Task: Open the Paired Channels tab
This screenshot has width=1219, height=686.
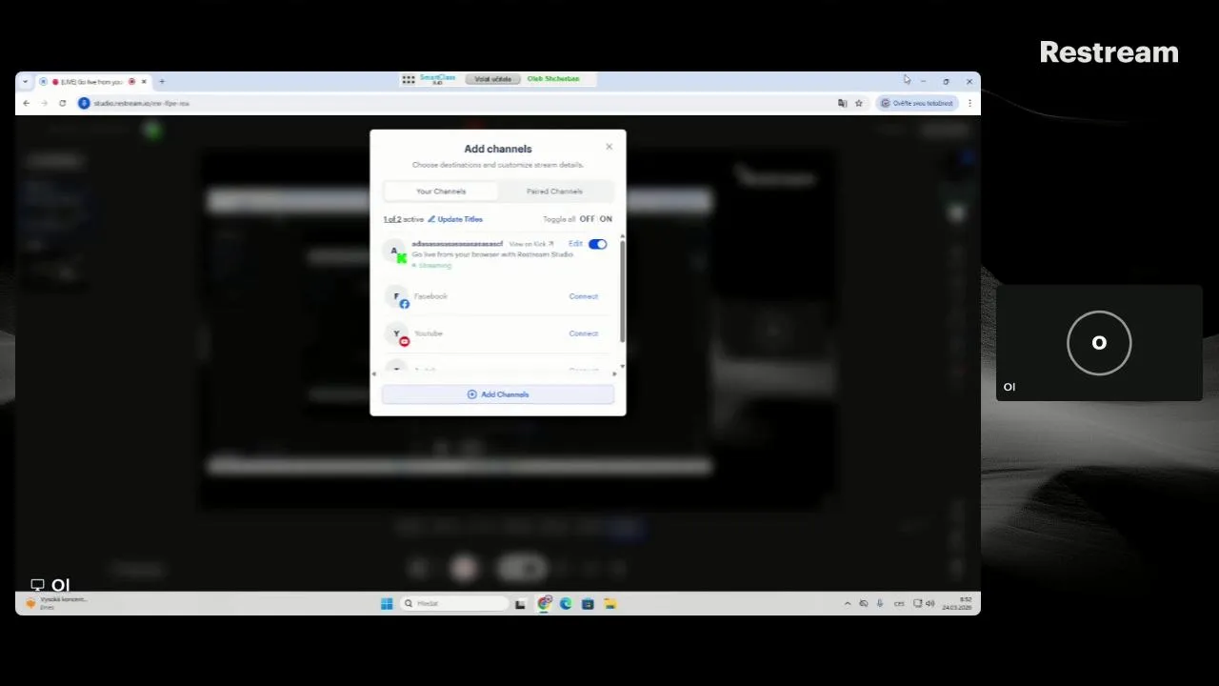Action: [x=554, y=192]
